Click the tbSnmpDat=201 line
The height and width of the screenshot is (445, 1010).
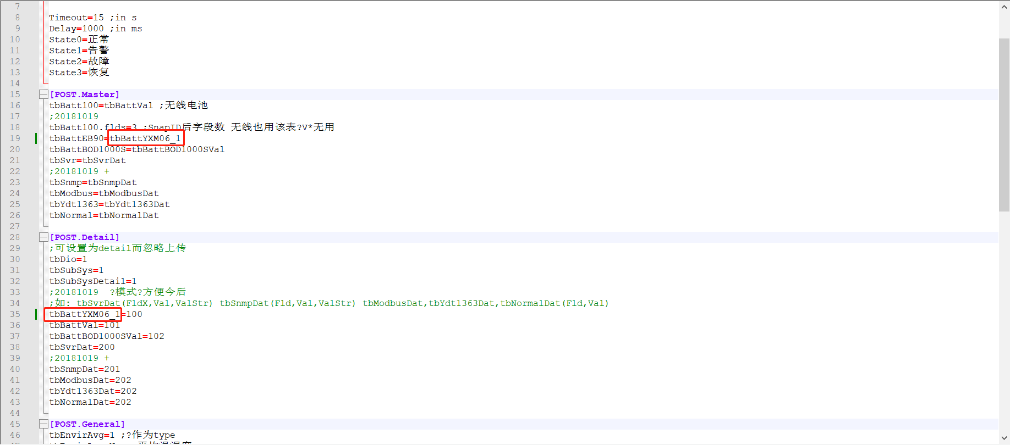[85, 369]
